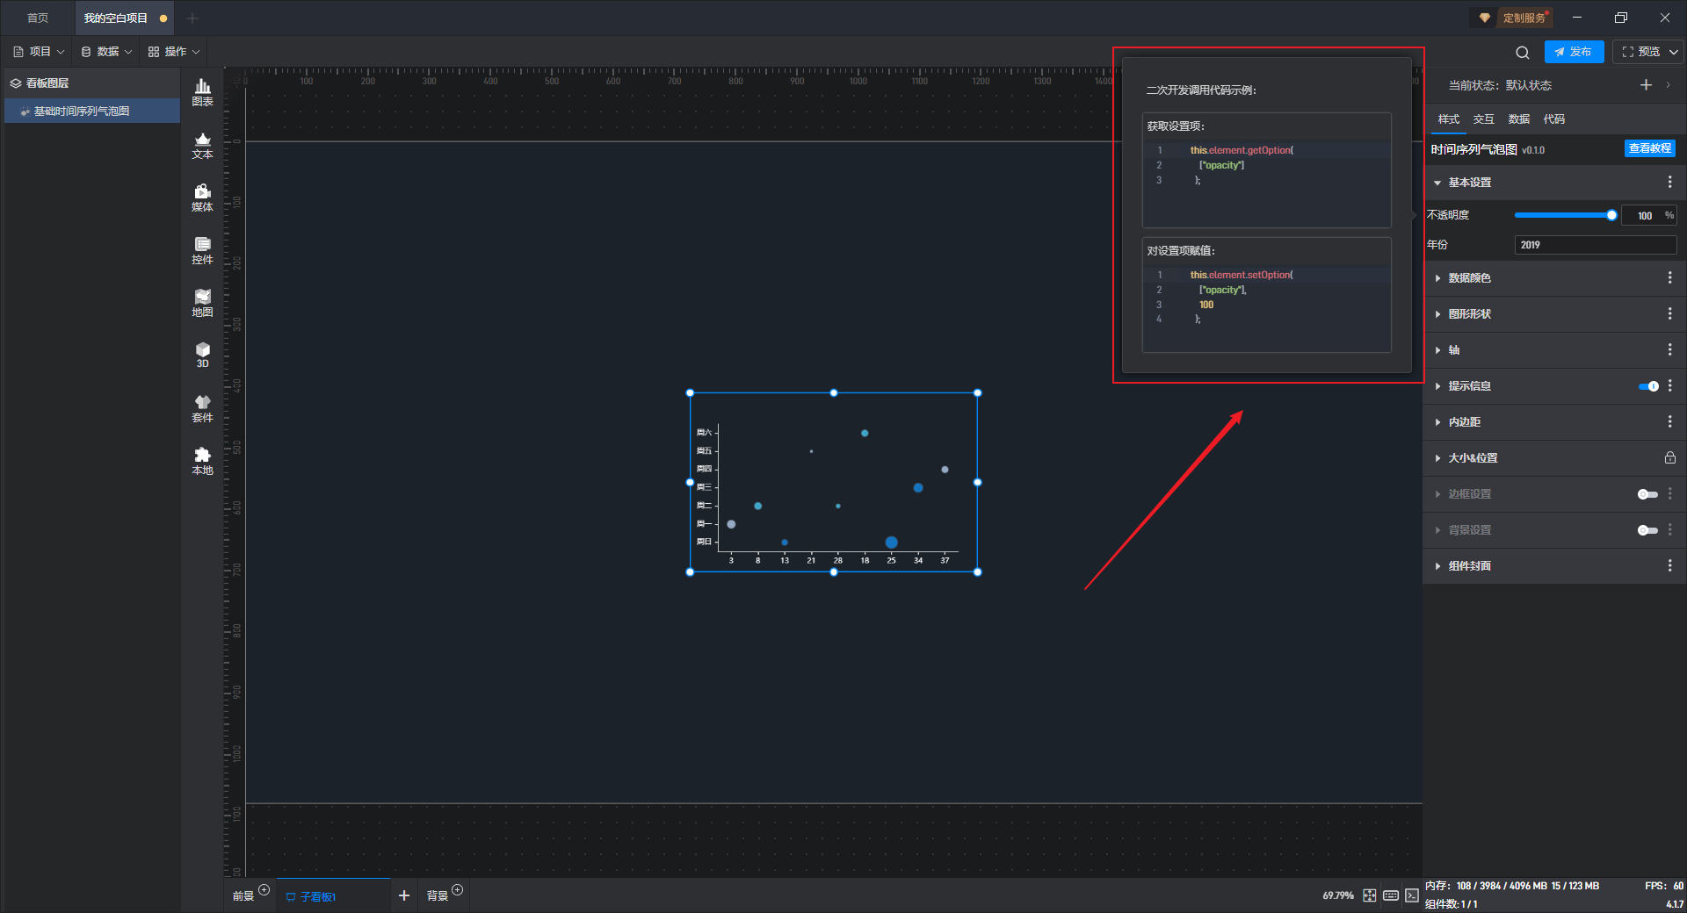
Task: Open the 媒体 media components icon
Action: (202, 198)
